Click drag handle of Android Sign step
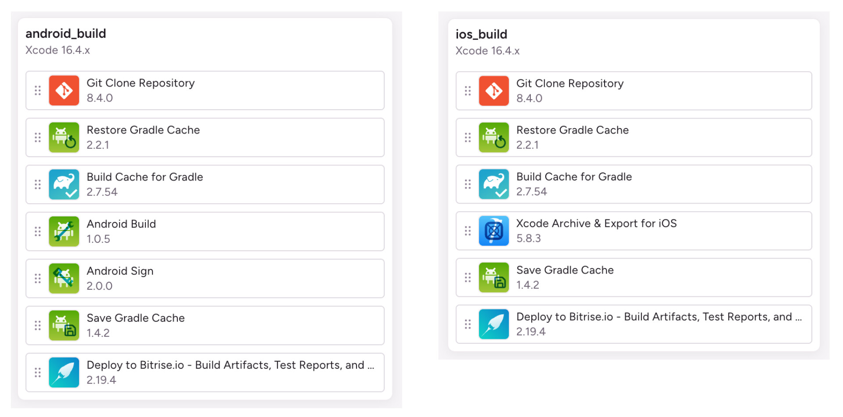 (38, 278)
